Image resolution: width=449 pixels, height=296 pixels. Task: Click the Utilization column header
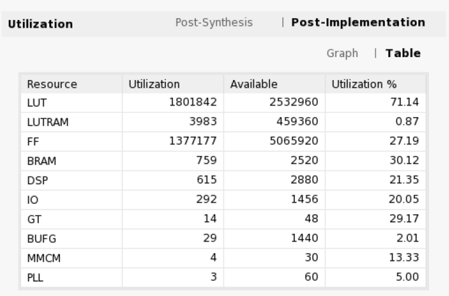[154, 84]
